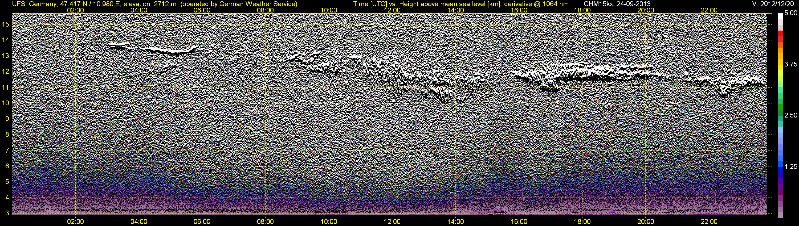
Task: Click the '11.' height axis label
Action: pyautogui.click(x=6, y=88)
